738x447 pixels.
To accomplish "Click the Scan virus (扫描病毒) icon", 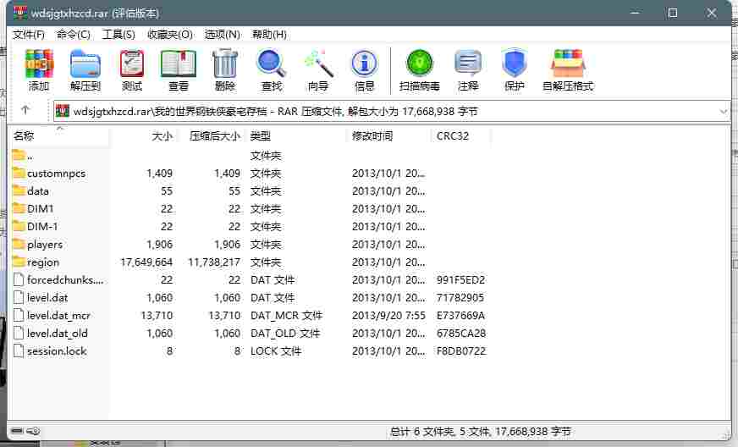I will (420, 63).
